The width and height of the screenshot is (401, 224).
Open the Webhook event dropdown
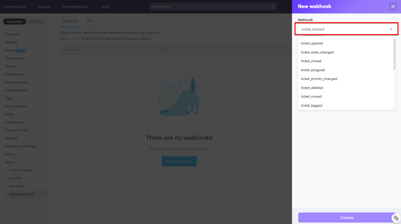pyautogui.click(x=347, y=29)
